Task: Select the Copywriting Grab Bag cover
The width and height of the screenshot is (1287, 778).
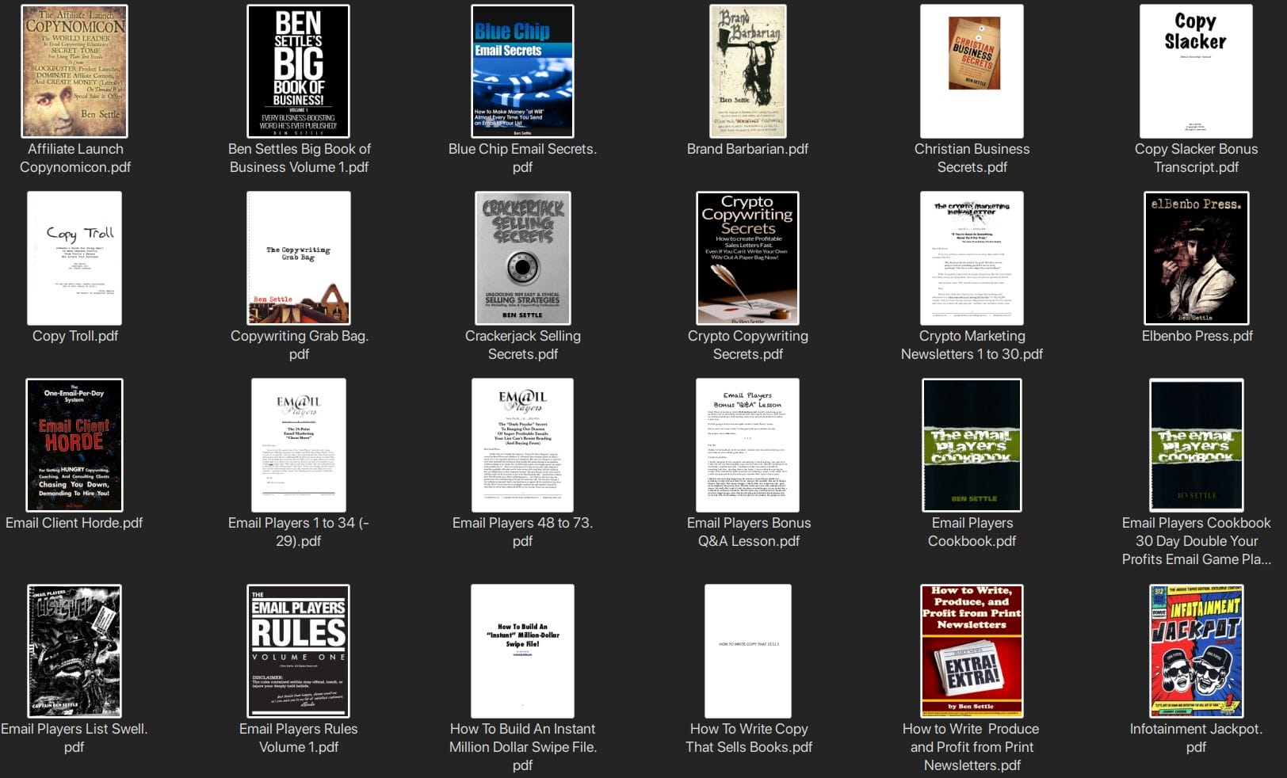Action: pos(299,257)
